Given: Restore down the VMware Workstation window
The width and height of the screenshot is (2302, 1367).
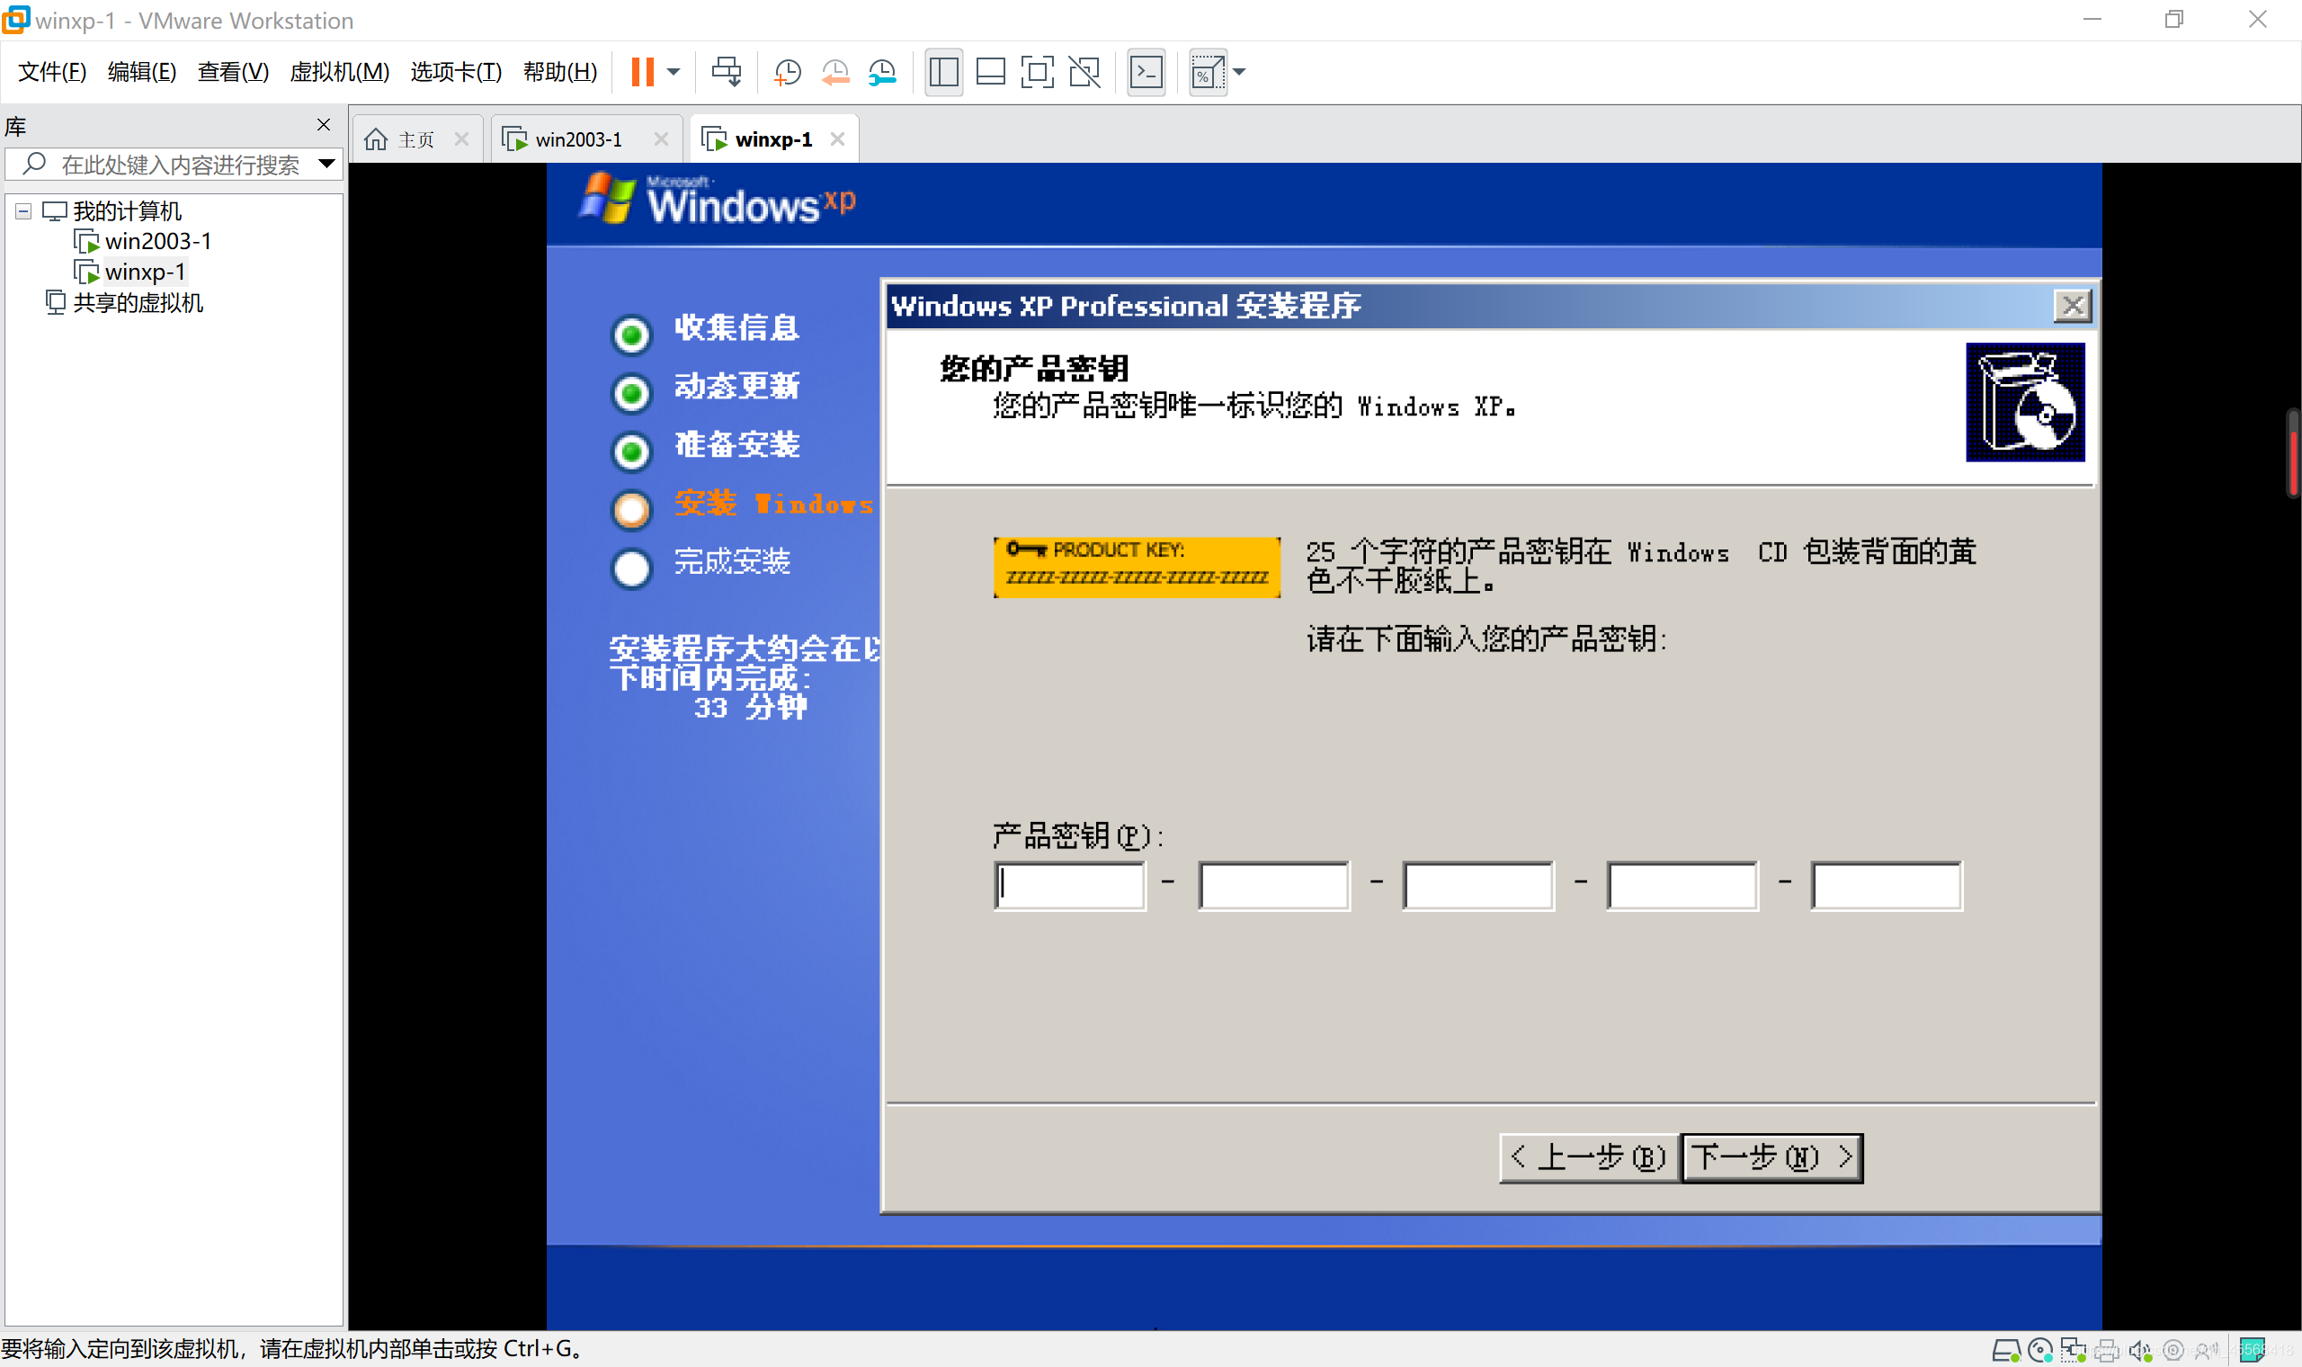Looking at the screenshot, I should pos(2174,20).
